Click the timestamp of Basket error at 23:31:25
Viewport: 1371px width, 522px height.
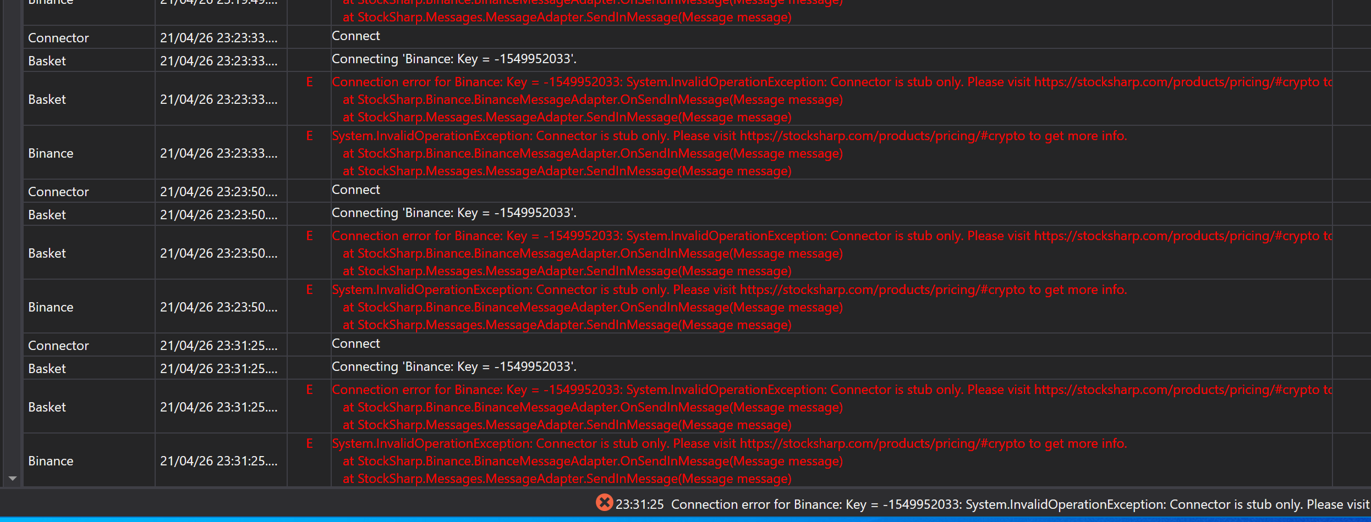tap(218, 407)
